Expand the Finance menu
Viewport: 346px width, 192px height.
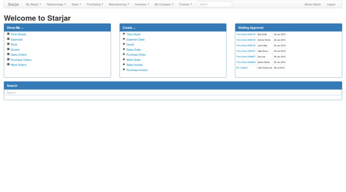[x=186, y=4]
